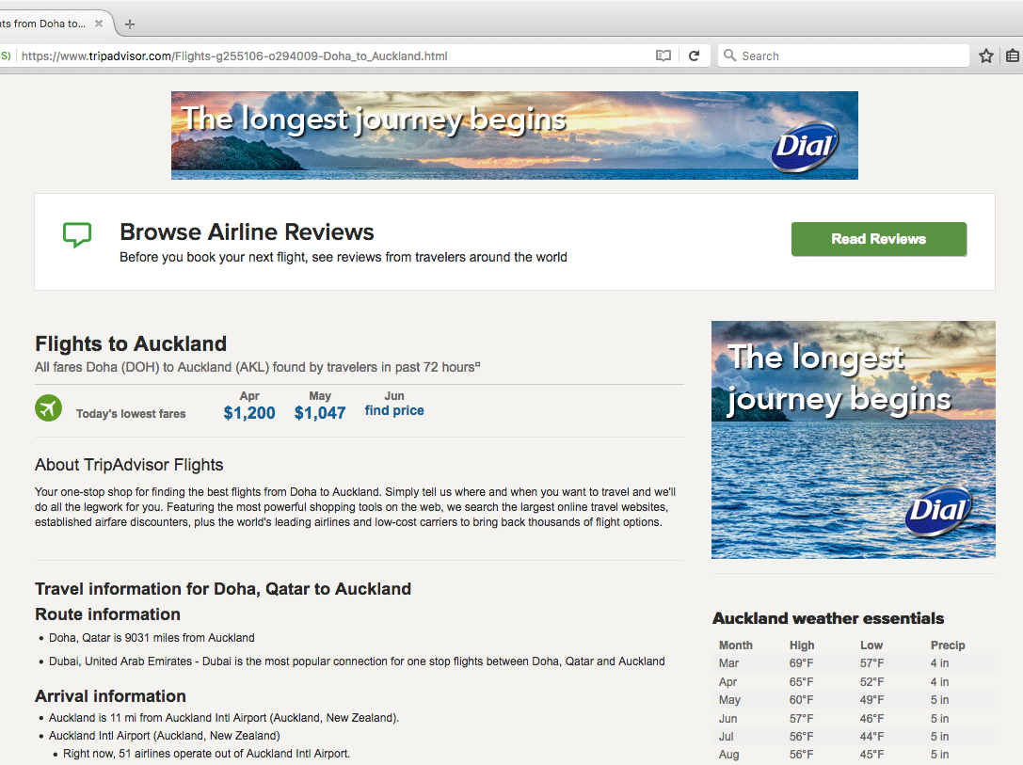This screenshot has width=1023, height=765.
Task: Click the Dubai most popular connection bullet
Action: [357, 661]
